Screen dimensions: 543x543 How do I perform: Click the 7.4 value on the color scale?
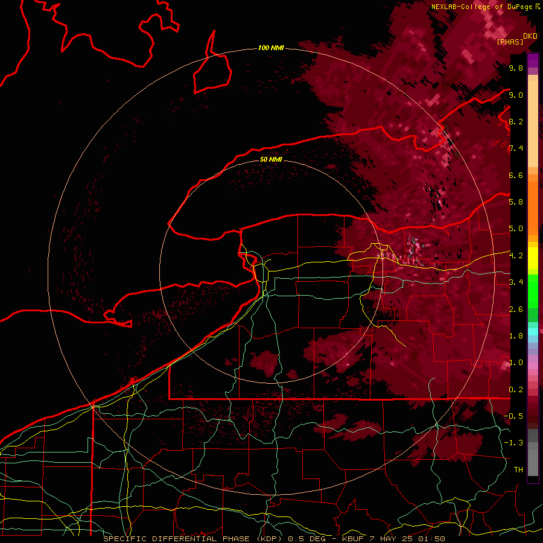point(516,148)
